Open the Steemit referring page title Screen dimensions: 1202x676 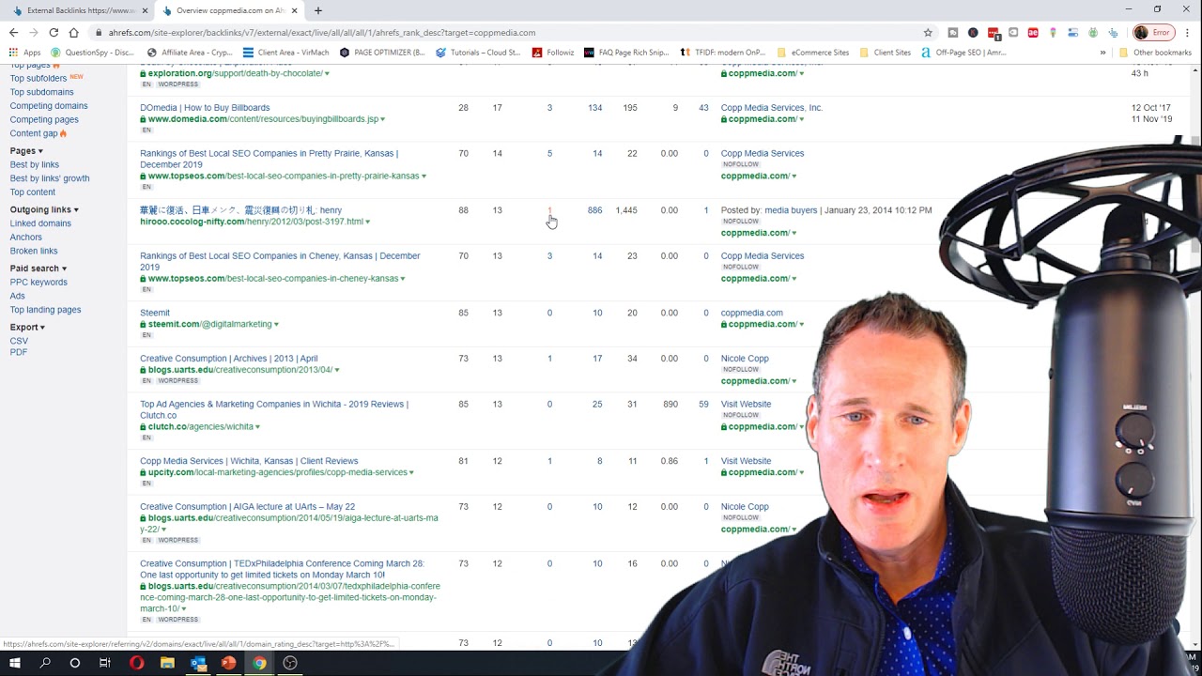click(155, 313)
